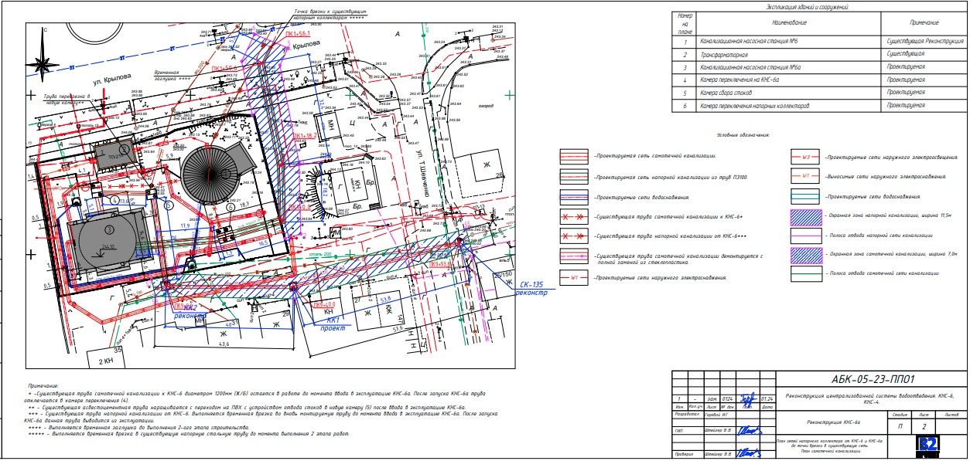Image resolution: width=970 pixels, height=461 pixels.
Task: Click the Камера сбора стоков table row
Action: click(x=819, y=92)
